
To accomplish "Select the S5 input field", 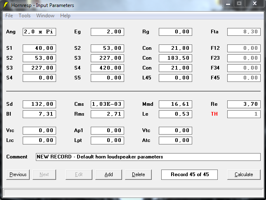I will pos(107,78).
